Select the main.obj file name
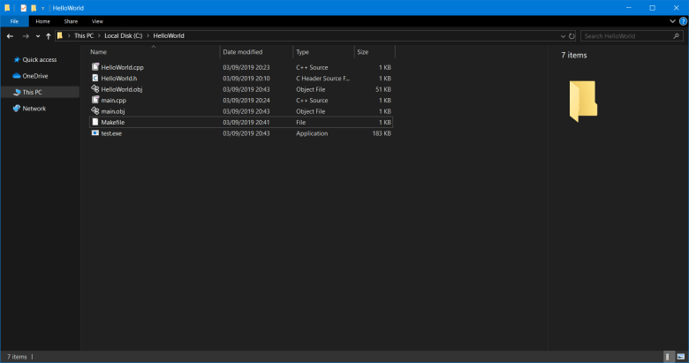689x363 pixels. 113,111
